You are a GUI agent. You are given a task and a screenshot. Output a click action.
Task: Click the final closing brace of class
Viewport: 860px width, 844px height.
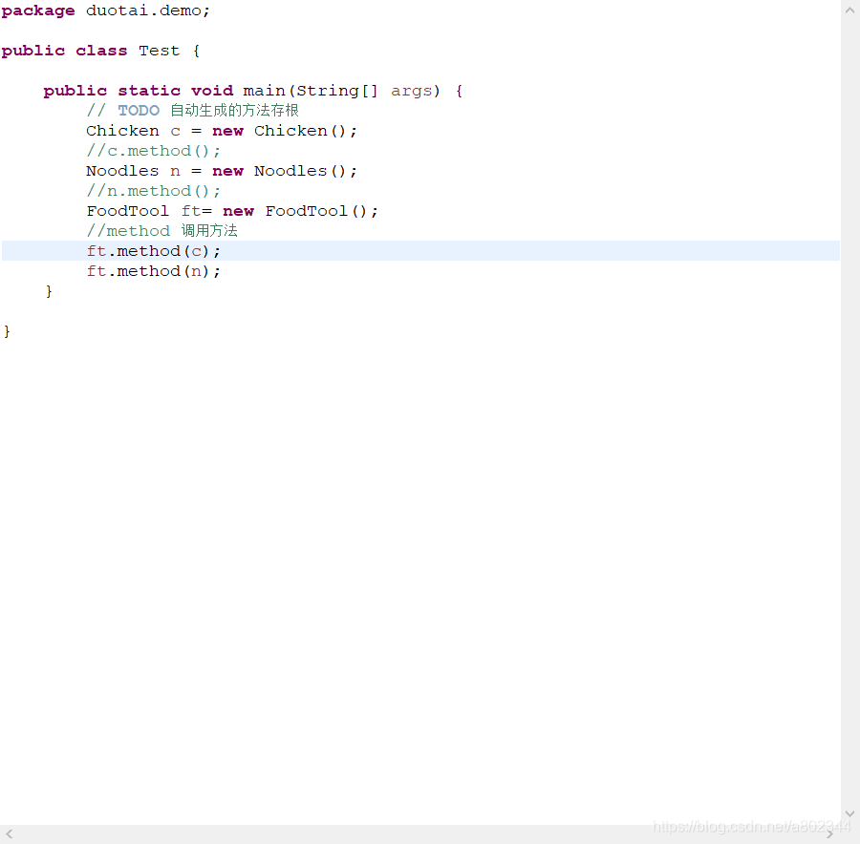[7, 331]
